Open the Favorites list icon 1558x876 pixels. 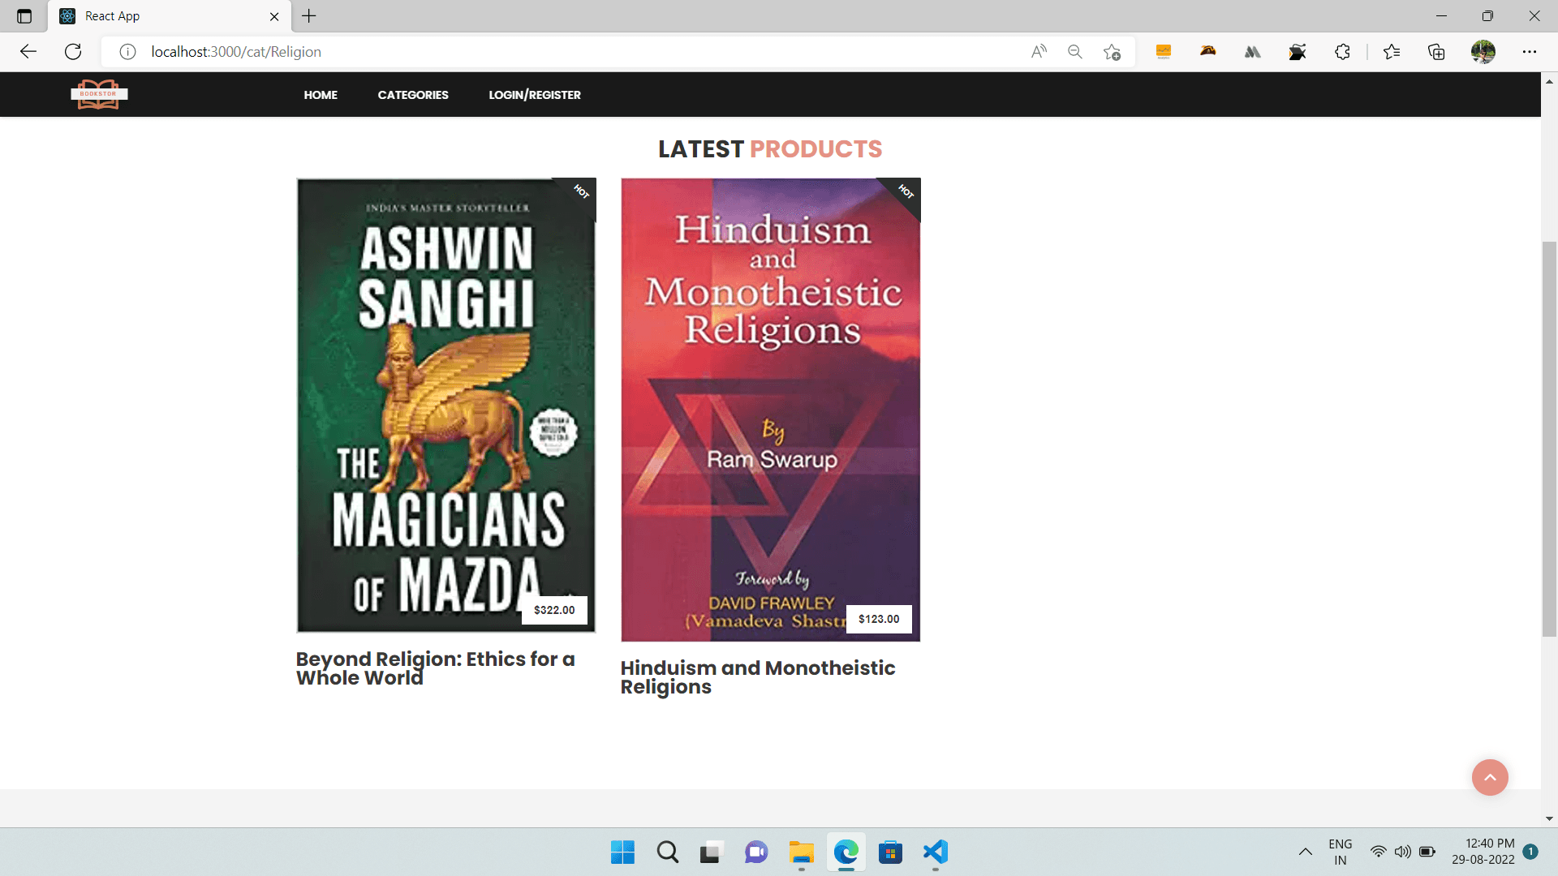click(x=1392, y=52)
